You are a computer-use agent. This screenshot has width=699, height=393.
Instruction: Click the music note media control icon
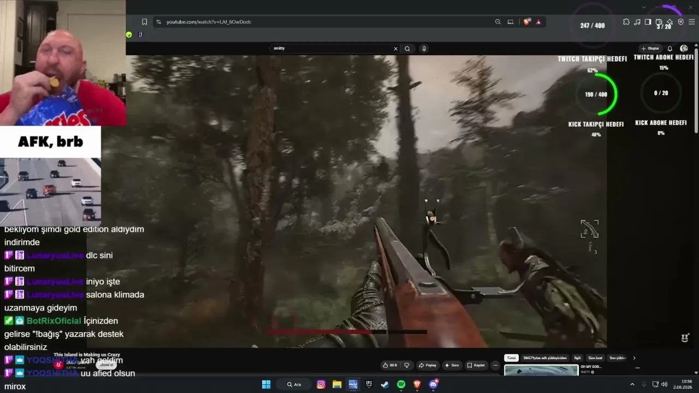(x=637, y=22)
